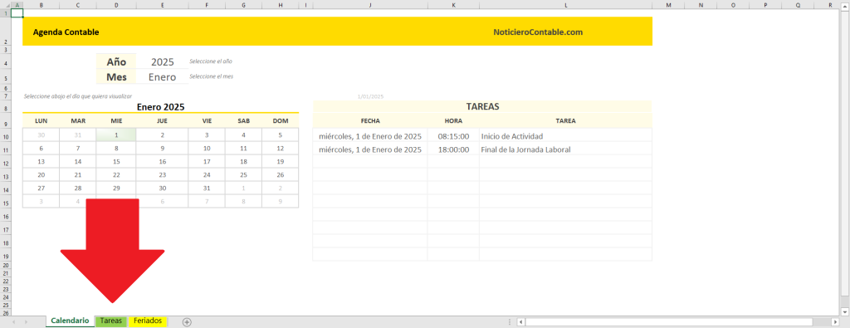Open the year selector showing 2025
Image resolution: width=850 pixels, height=328 pixels.
point(163,61)
